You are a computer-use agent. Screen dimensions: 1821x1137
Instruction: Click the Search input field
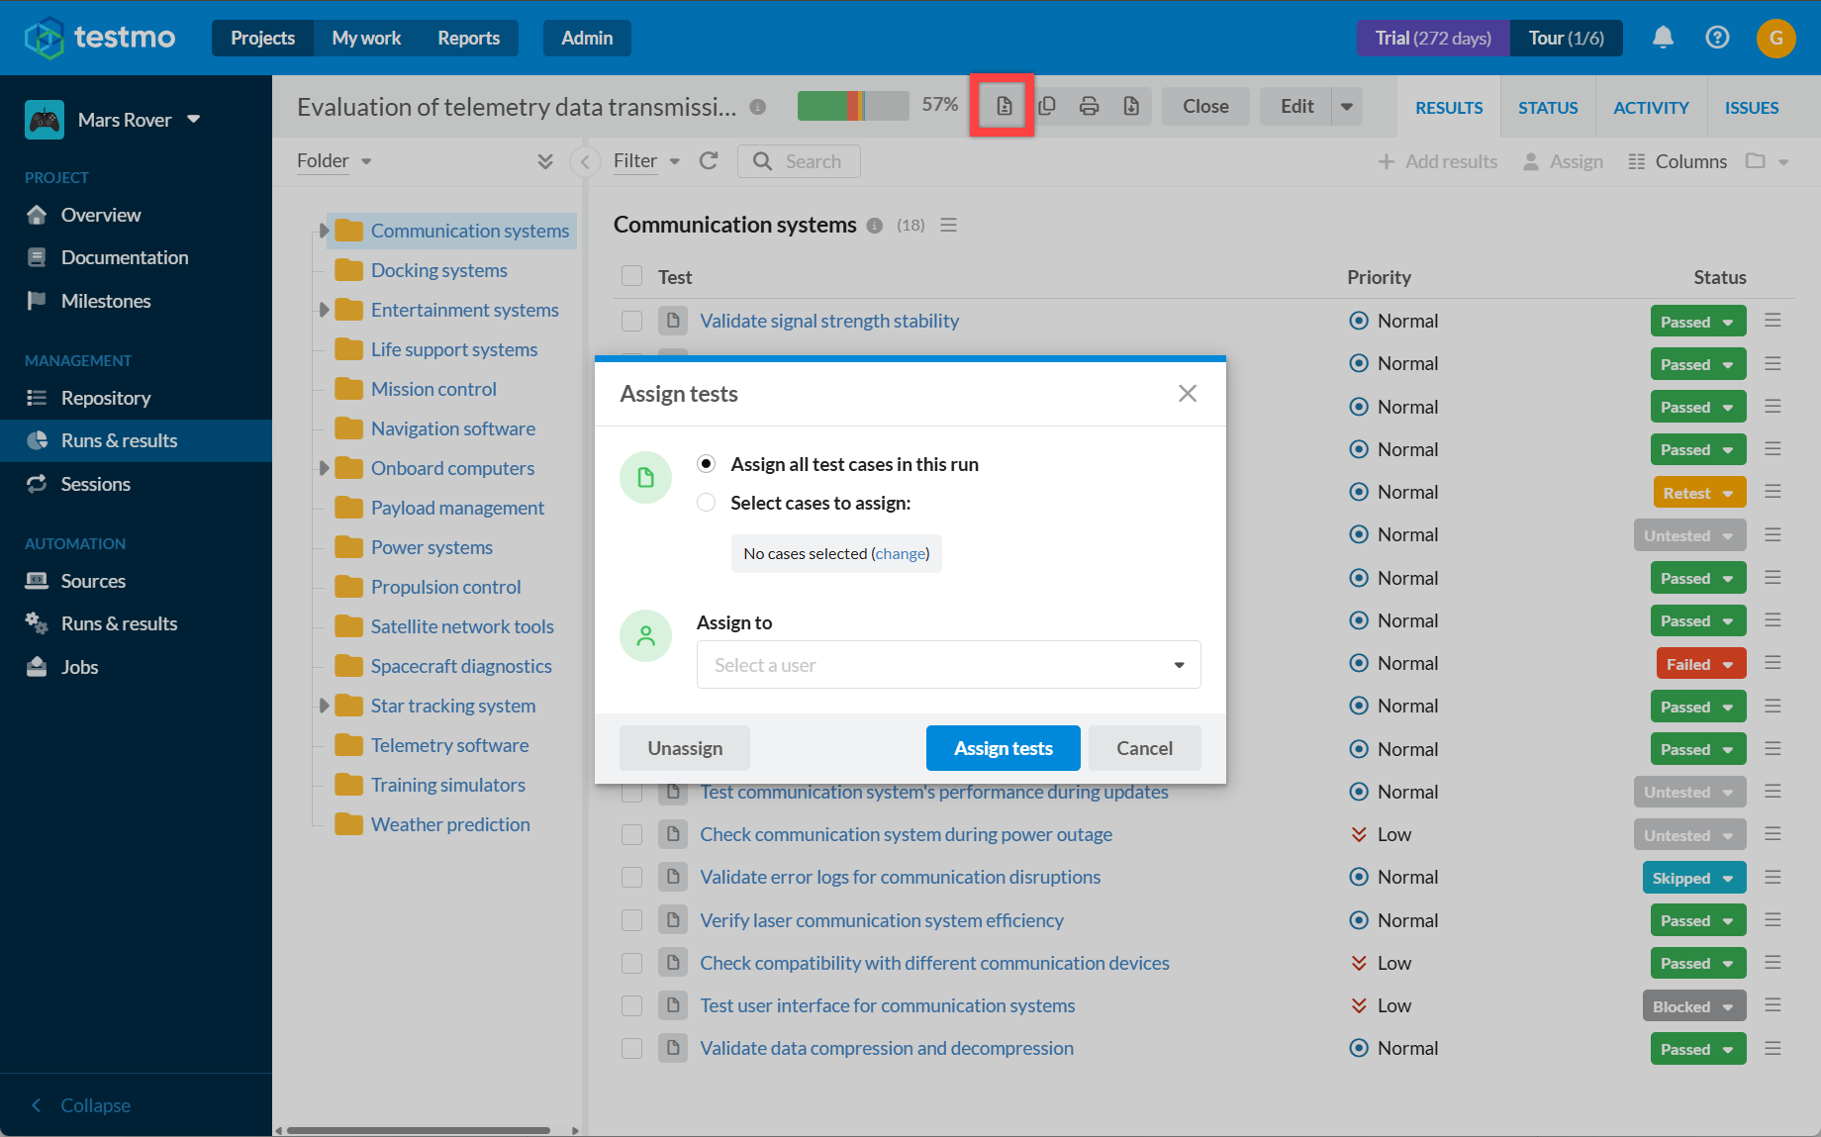[x=799, y=161]
